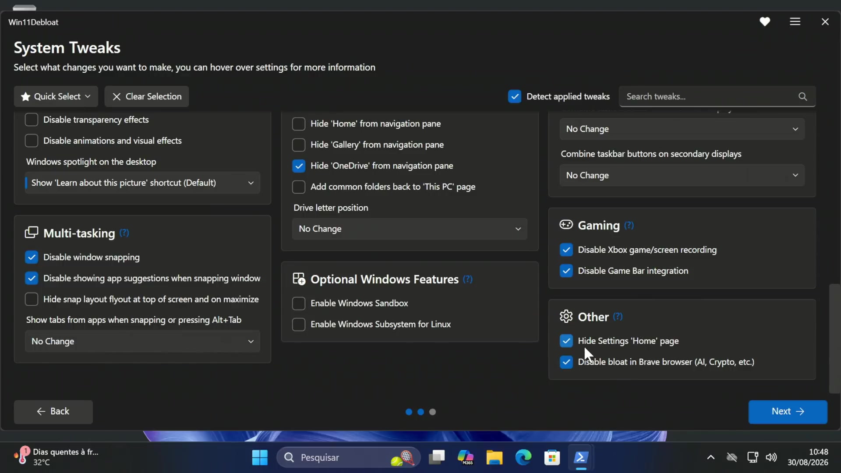Click the Next button
Viewport: 841px width, 473px height.
pyautogui.click(x=788, y=412)
